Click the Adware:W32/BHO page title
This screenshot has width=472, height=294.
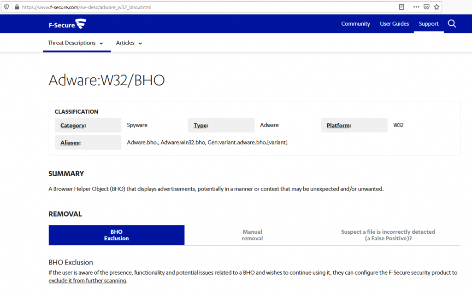click(106, 80)
